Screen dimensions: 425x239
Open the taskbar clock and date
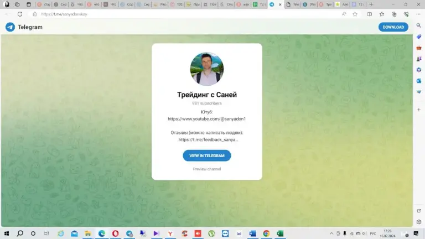tap(387, 233)
